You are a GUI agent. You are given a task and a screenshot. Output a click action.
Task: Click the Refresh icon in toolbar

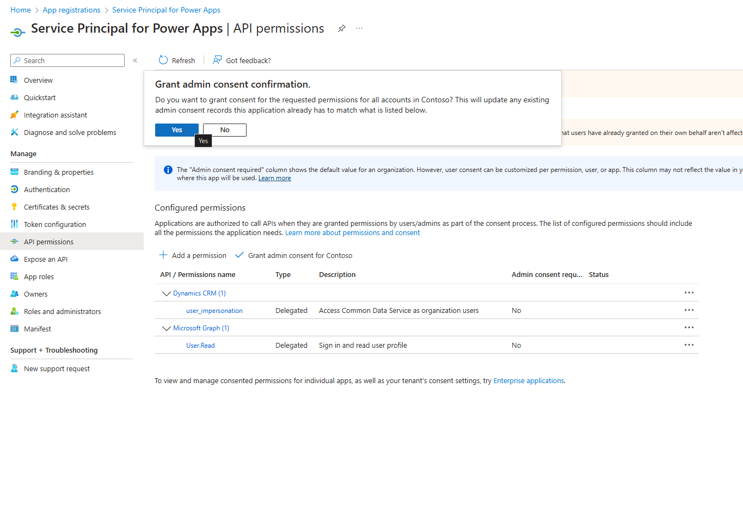pyautogui.click(x=163, y=60)
